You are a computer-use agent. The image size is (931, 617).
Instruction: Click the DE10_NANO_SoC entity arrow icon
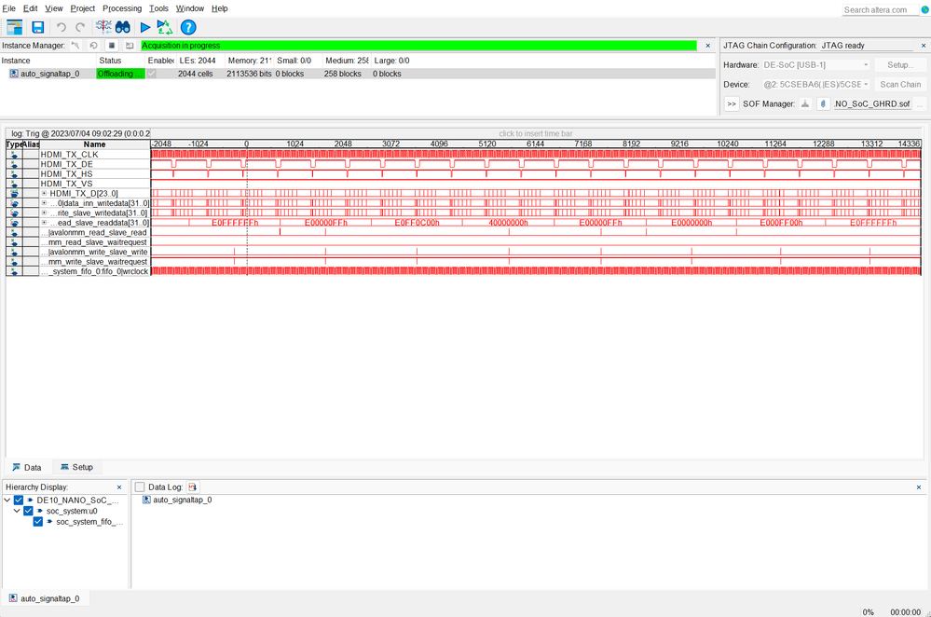coord(30,500)
